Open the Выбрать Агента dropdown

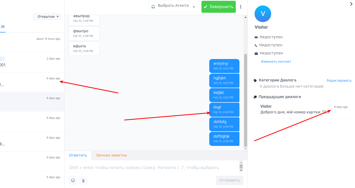tap(174, 7)
